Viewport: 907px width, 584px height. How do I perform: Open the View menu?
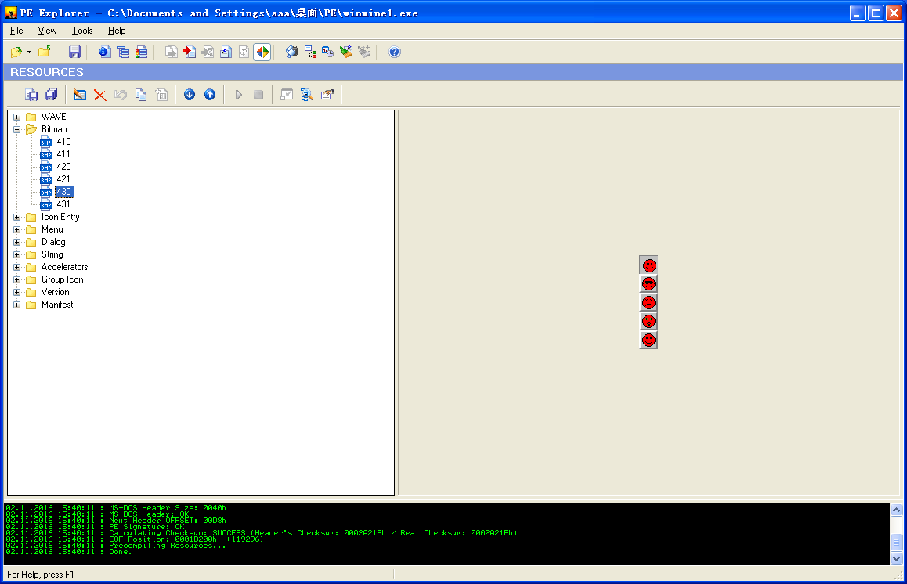tap(48, 31)
